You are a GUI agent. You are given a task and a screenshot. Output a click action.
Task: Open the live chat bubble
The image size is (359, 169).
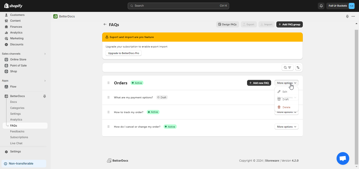click(x=343, y=158)
